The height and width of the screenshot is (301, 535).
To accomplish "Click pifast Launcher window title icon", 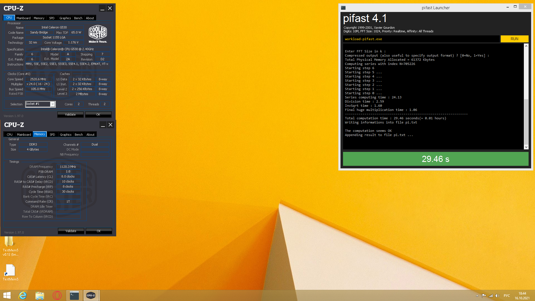I will pyautogui.click(x=343, y=8).
